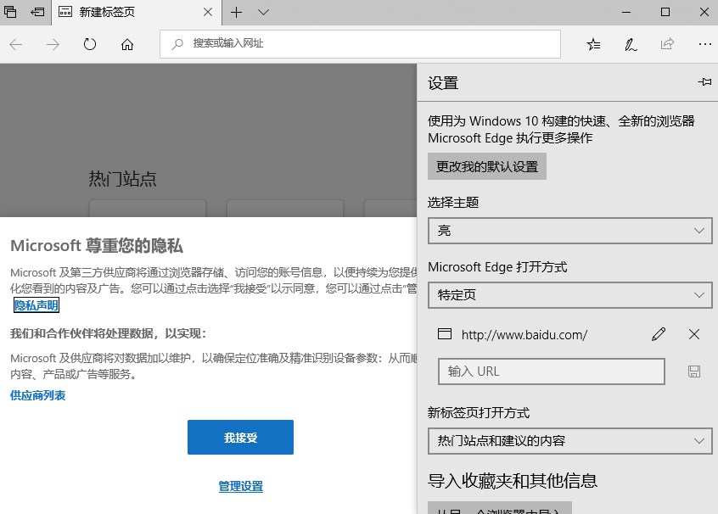This screenshot has height=514, width=718.
Task: Open the 管理设置 link
Action: point(240,487)
